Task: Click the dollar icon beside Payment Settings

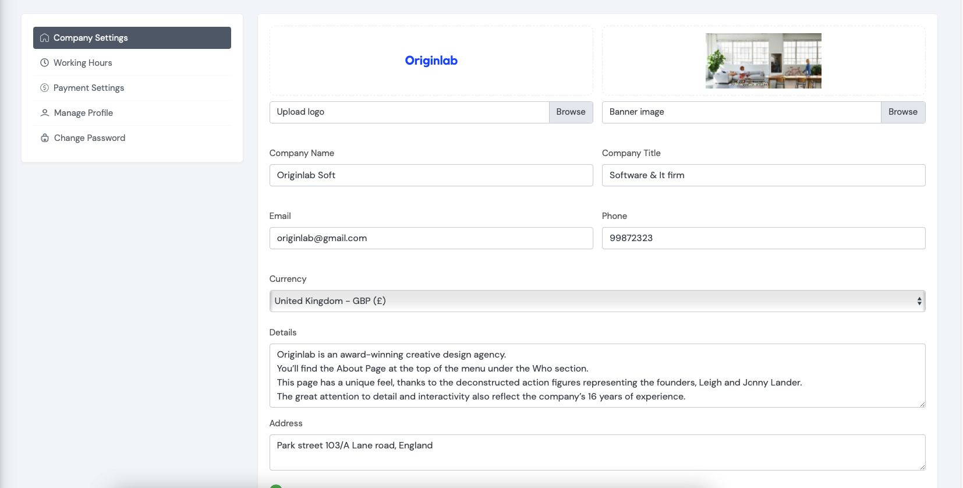Action: (x=44, y=88)
